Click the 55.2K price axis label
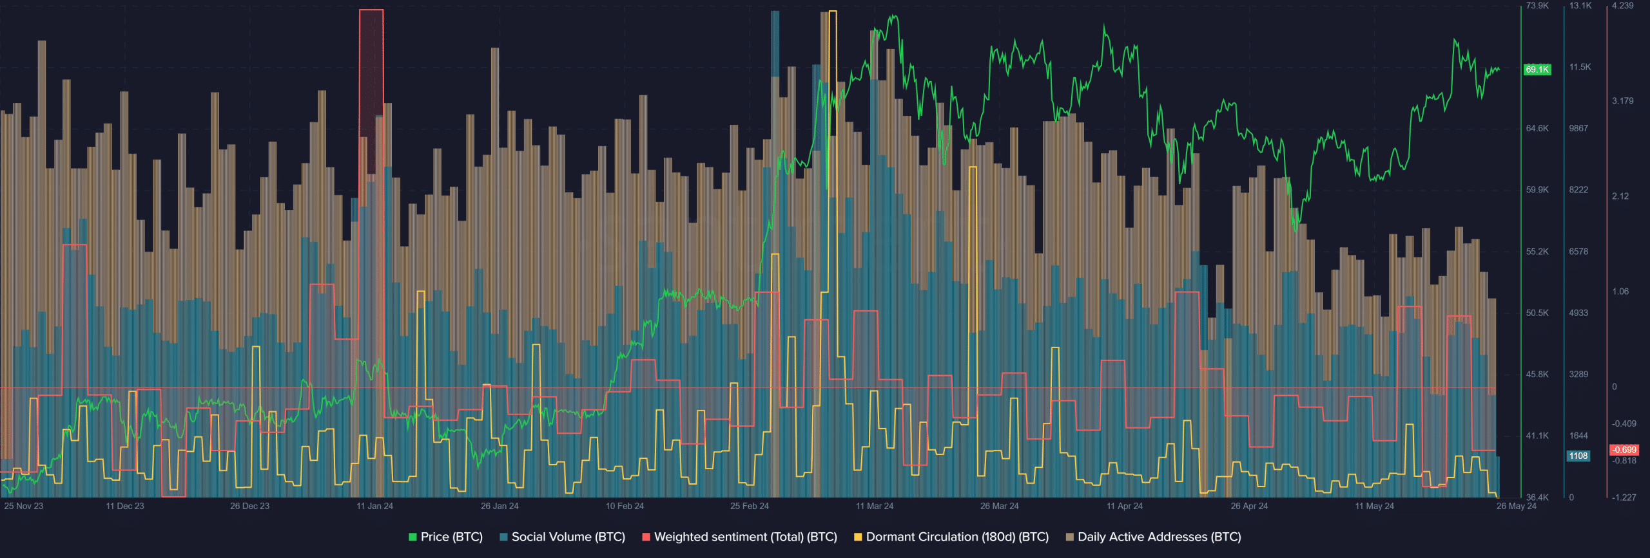Screen dimensions: 1650x558 pyautogui.click(x=1537, y=252)
